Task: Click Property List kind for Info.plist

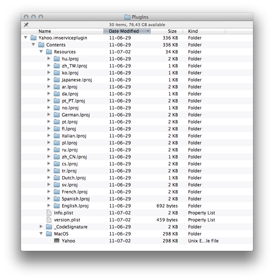Action: [x=201, y=213]
